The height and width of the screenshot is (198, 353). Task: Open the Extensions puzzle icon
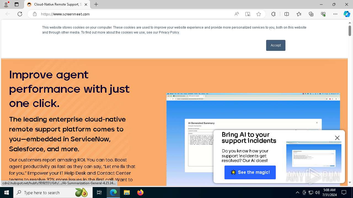pos(273,14)
